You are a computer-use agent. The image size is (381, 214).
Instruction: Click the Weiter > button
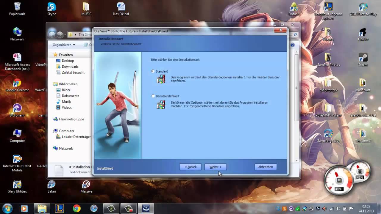(216, 167)
